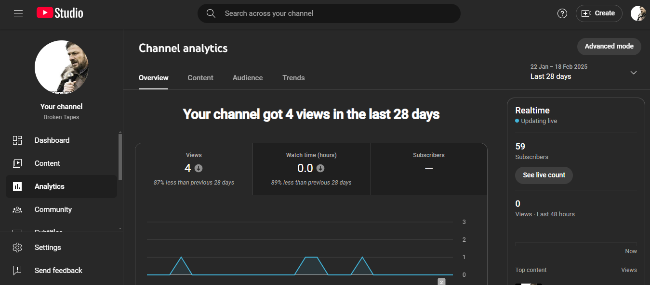Viewport: 650px width, 285px height.
Task: Select the Watch time (hours) metric card
Action: coord(311,169)
